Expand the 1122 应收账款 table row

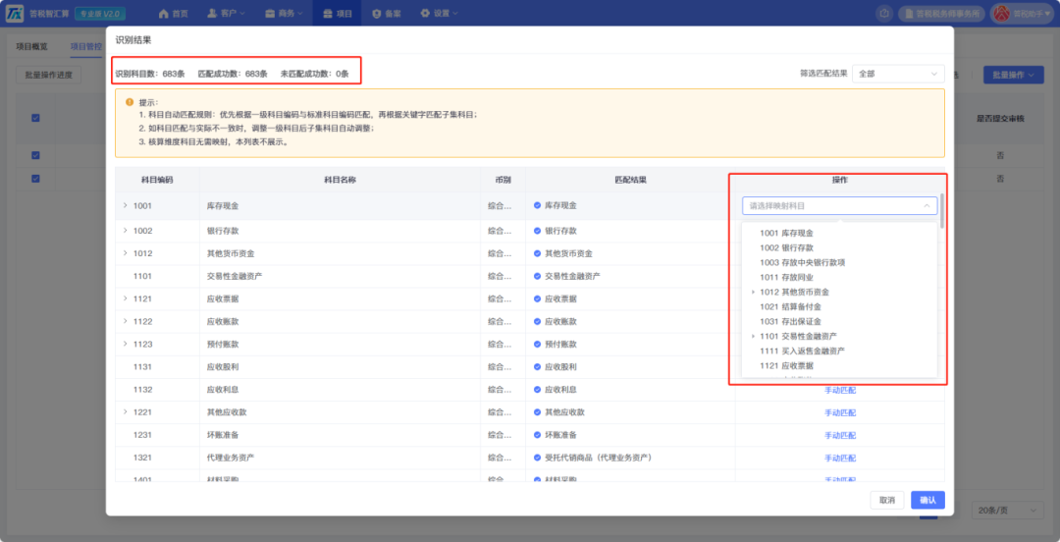point(125,321)
